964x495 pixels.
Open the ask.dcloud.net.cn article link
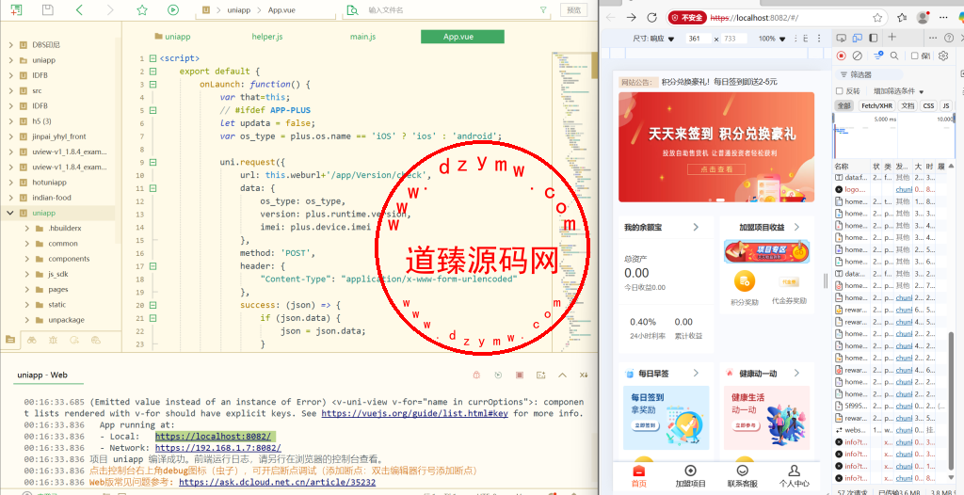tap(277, 482)
